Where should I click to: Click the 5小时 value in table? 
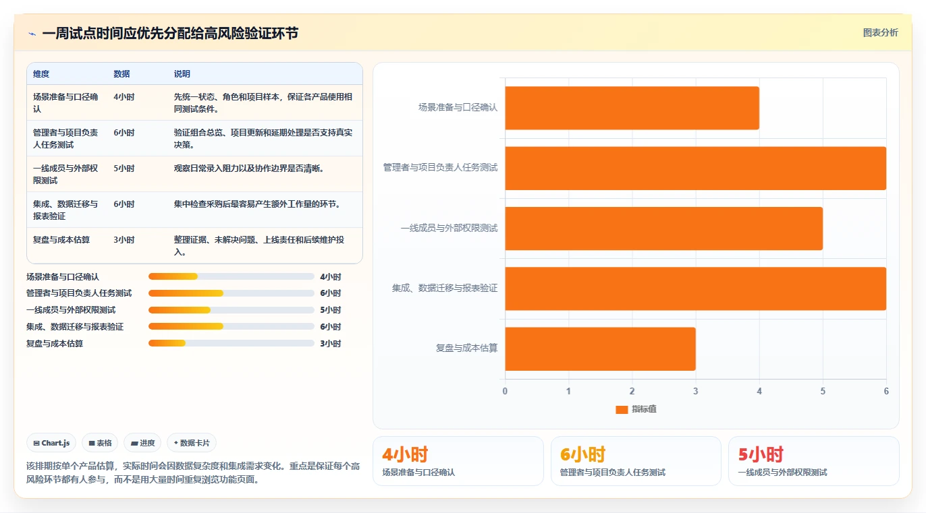pyautogui.click(x=124, y=168)
